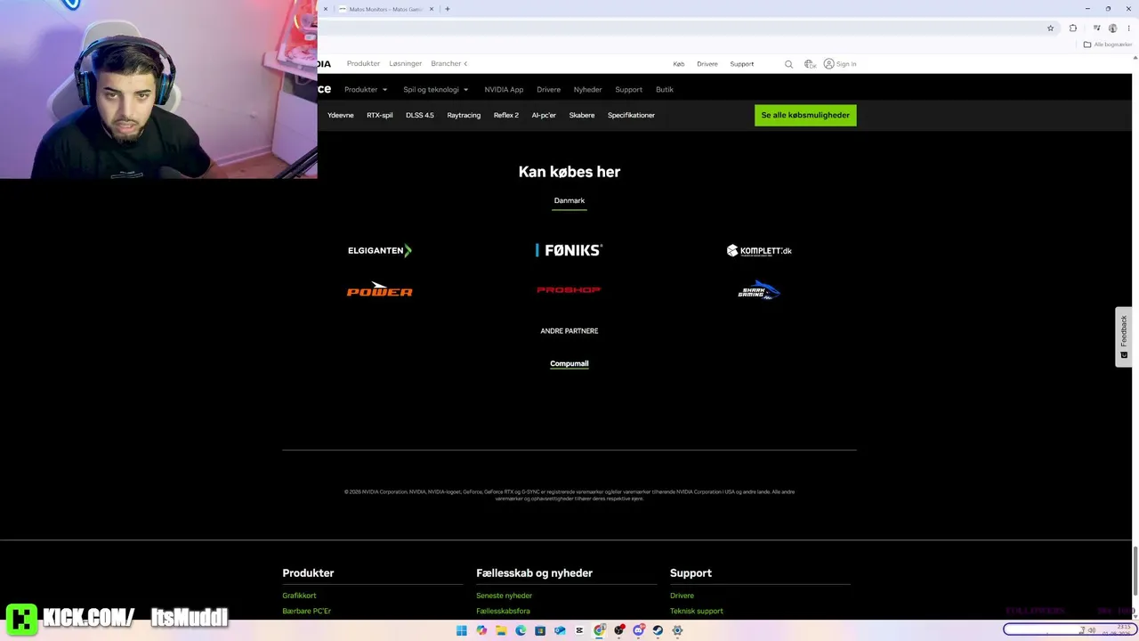
Task: Select the Danmark country tab
Action: [x=569, y=200]
